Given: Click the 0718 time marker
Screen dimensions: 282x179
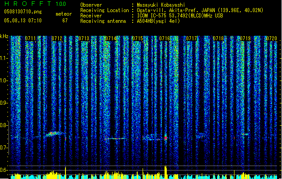Looking at the screenshot, I should pyautogui.click(x=218, y=38).
